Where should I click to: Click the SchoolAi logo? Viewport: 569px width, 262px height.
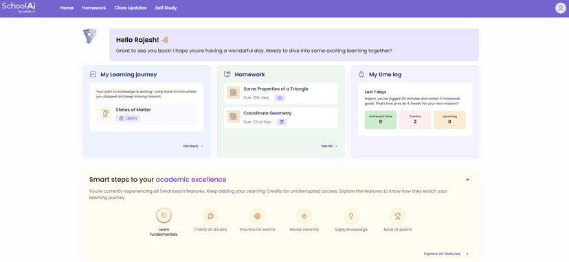(x=19, y=8)
